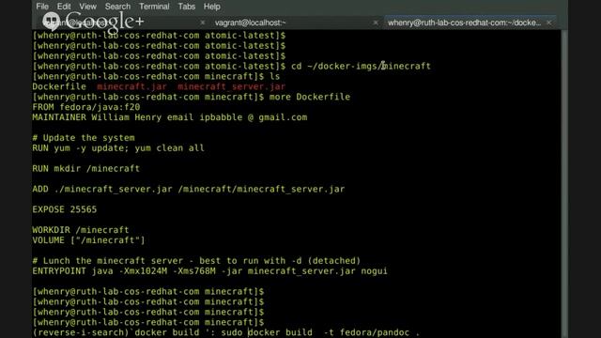This screenshot has height=338, width=601.
Task: Click the '# Lunch the minecraft server' comment
Action: coord(196,261)
